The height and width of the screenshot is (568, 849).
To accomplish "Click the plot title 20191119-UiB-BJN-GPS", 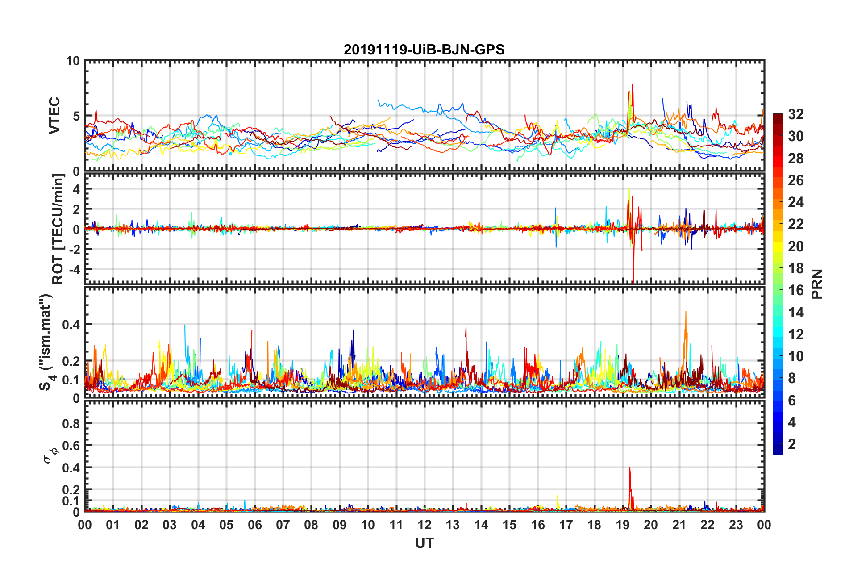I will (424, 50).
